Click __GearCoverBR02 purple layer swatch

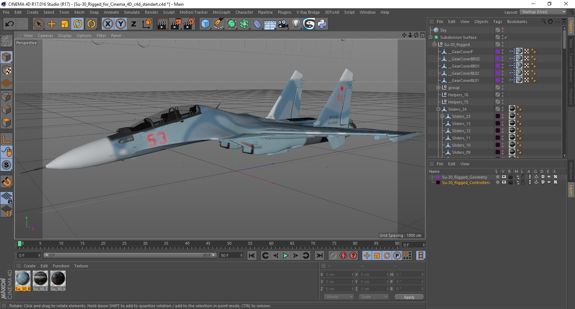pos(498,59)
